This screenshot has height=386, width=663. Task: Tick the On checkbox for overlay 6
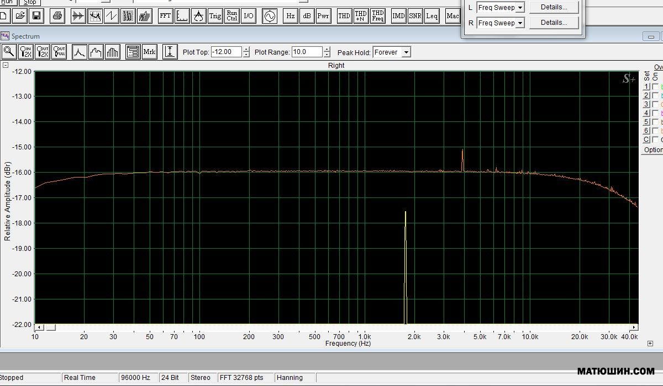pyautogui.click(x=655, y=131)
